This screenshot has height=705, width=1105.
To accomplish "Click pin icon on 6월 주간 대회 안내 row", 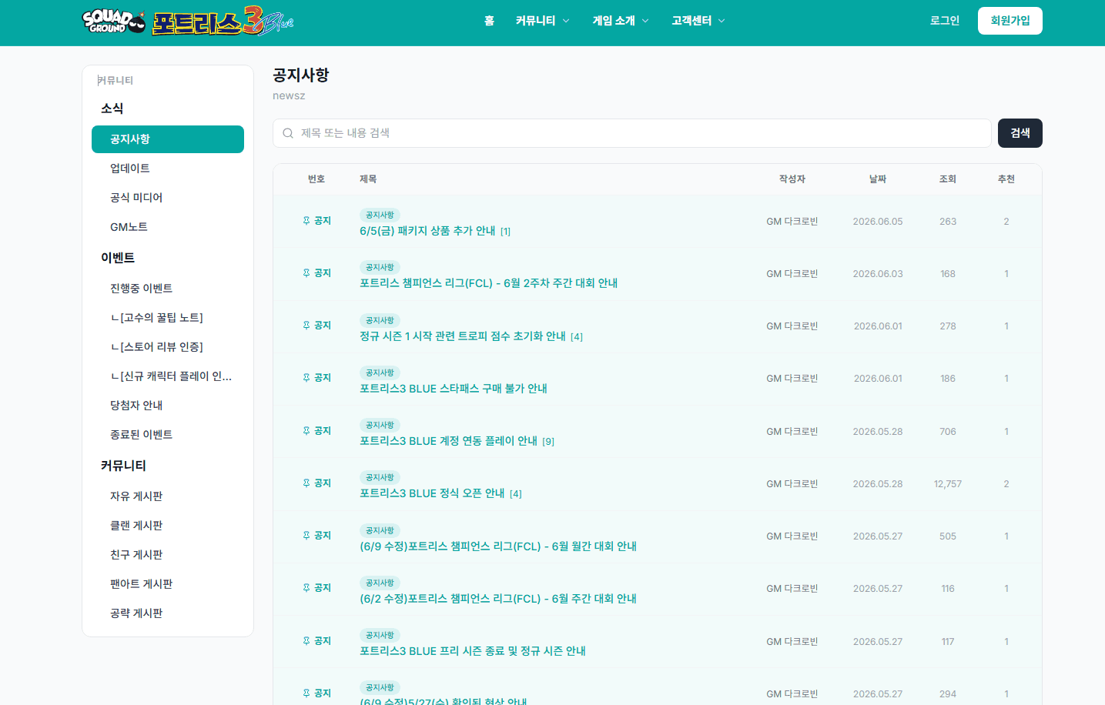I will pos(306,588).
